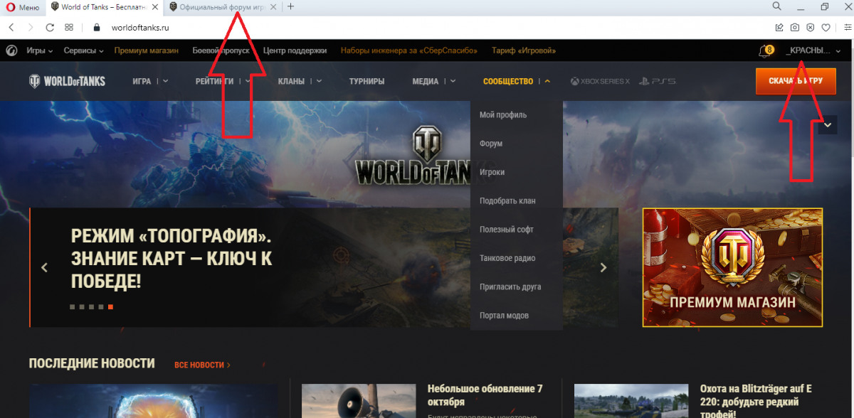Show previous banner slide
The image size is (854, 418).
(44, 268)
